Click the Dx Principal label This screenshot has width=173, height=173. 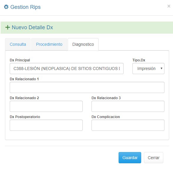(20, 60)
